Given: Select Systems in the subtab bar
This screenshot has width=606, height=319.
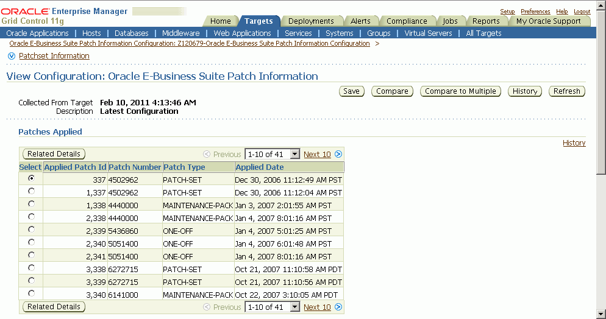Looking at the screenshot, I should (x=340, y=33).
